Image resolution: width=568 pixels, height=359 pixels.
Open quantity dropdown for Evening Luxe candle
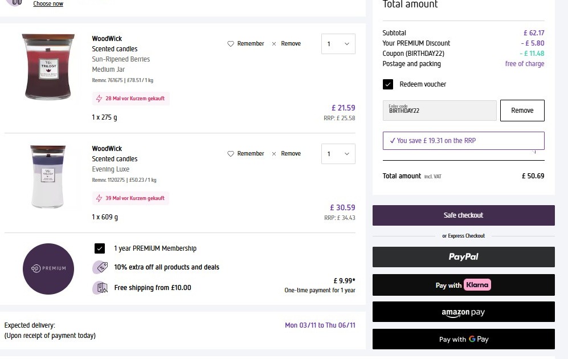click(338, 154)
